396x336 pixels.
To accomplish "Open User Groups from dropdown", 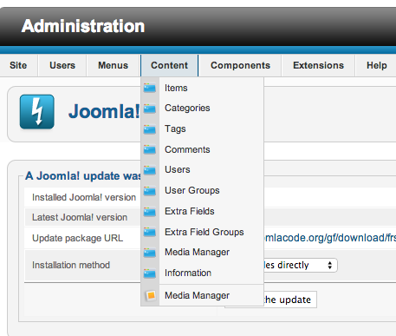I will 202,191.
